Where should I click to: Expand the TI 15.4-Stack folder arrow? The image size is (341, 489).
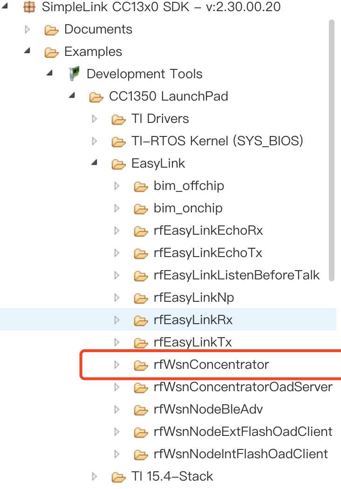point(95,476)
